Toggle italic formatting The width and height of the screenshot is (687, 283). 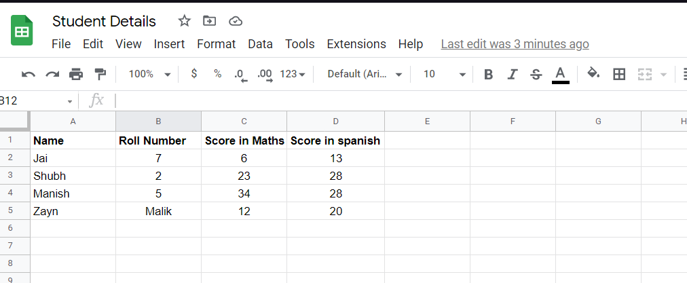point(513,74)
